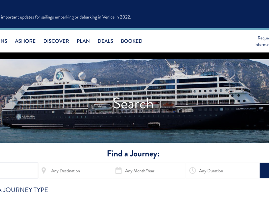
Task: Open the BOOKED menu
Action: [131, 41]
